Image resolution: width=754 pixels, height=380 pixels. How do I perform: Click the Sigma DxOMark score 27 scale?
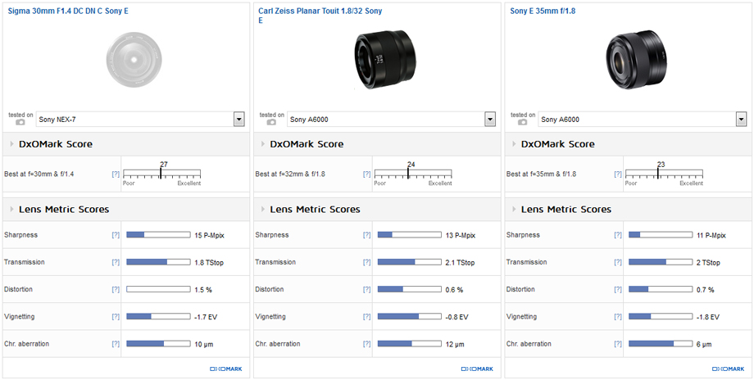click(161, 174)
